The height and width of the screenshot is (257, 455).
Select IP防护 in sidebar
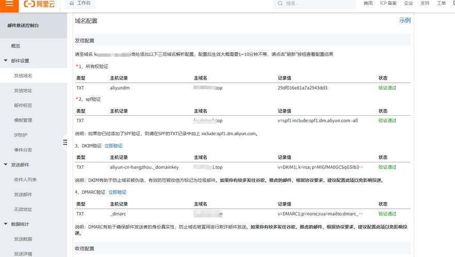[21, 135]
